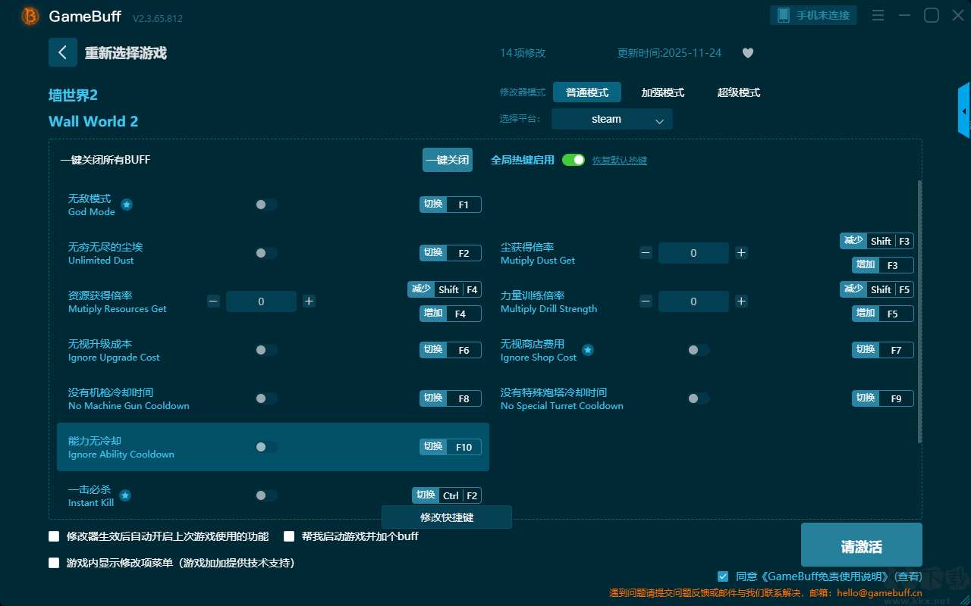Click the Mutiply Resources Get value field
This screenshot has height=606, width=971.
click(261, 301)
